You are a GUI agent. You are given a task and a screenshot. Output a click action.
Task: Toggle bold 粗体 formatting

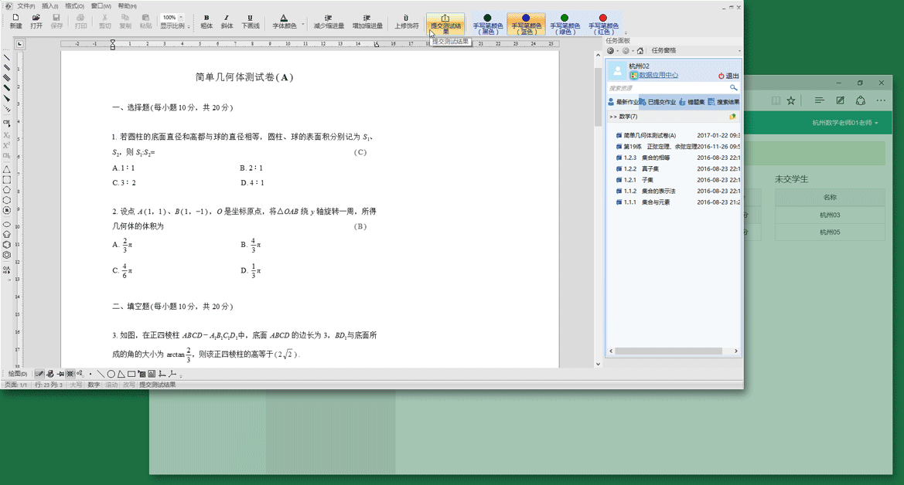click(x=206, y=22)
